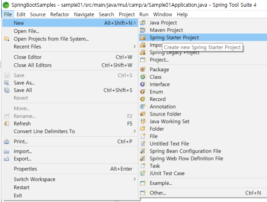Choose Untitled Text File entry
The height and width of the screenshot is (202, 267).
pyautogui.click(x=203, y=144)
